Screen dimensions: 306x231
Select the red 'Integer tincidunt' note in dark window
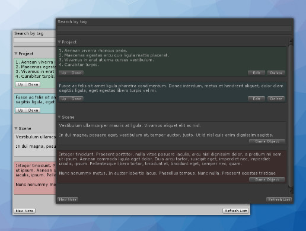[x=171, y=167]
